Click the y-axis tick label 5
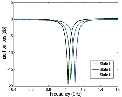 pos(12,3)
